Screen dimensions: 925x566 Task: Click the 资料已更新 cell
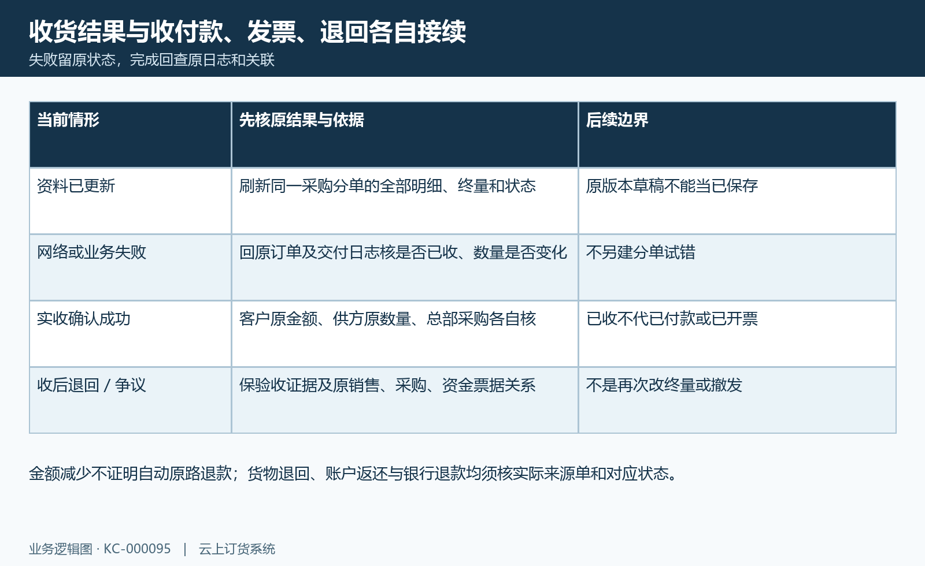(x=130, y=201)
